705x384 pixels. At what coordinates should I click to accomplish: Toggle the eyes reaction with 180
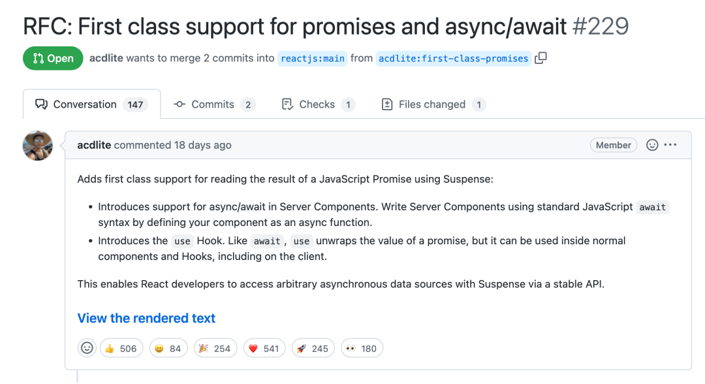[362, 349]
